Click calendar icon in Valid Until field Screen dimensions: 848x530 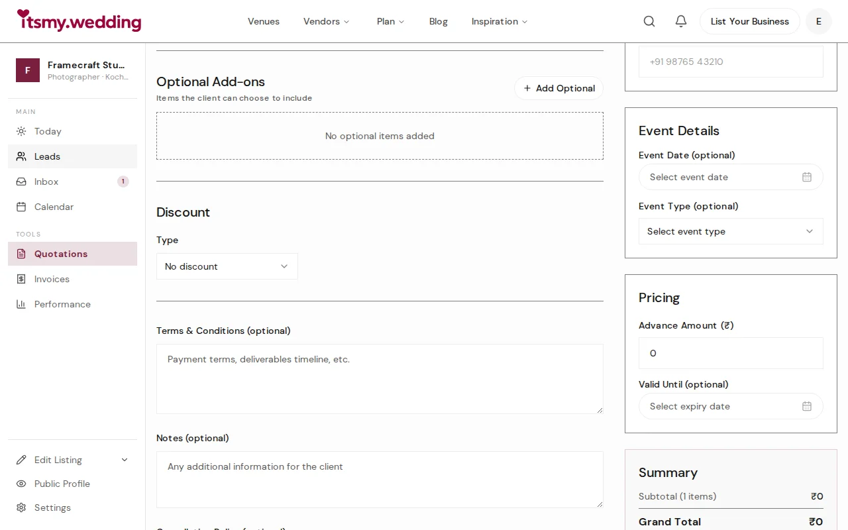[x=807, y=406]
